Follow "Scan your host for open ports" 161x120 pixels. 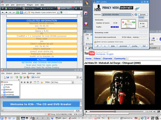point(42,65)
